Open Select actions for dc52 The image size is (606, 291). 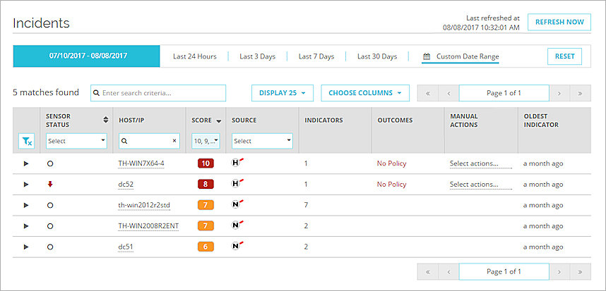(x=481, y=185)
